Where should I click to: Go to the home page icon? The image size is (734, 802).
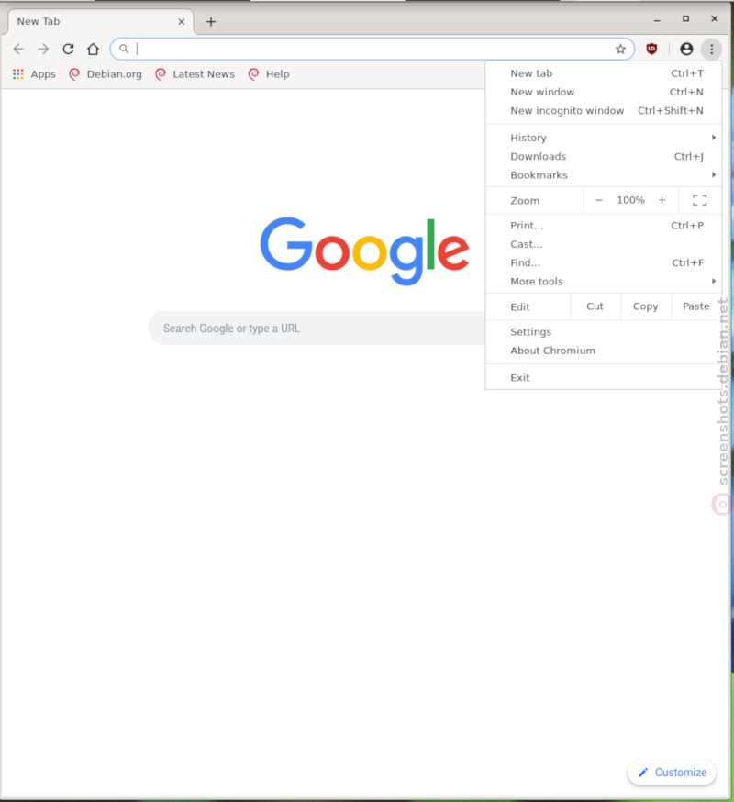click(93, 50)
